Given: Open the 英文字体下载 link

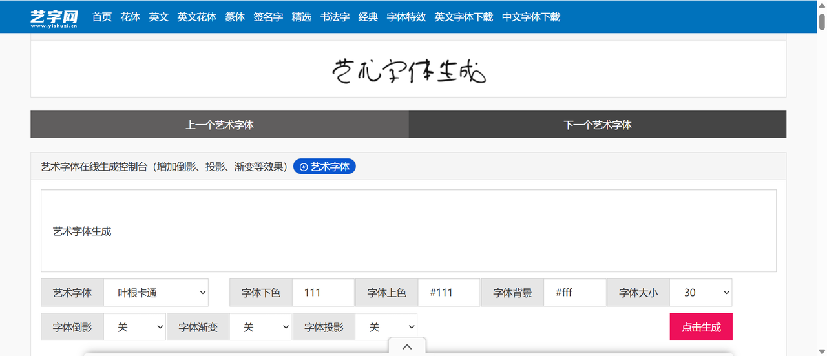Looking at the screenshot, I should coord(463,17).
